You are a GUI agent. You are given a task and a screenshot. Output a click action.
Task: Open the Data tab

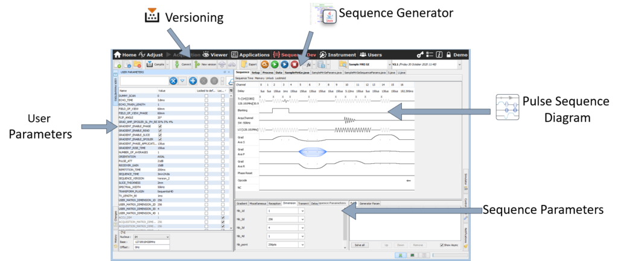point(279,73)
